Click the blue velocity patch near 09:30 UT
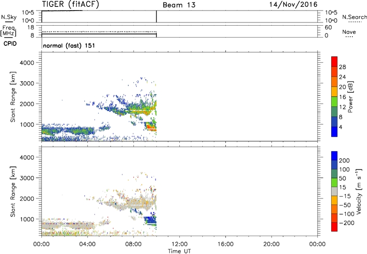 point(151,220)
